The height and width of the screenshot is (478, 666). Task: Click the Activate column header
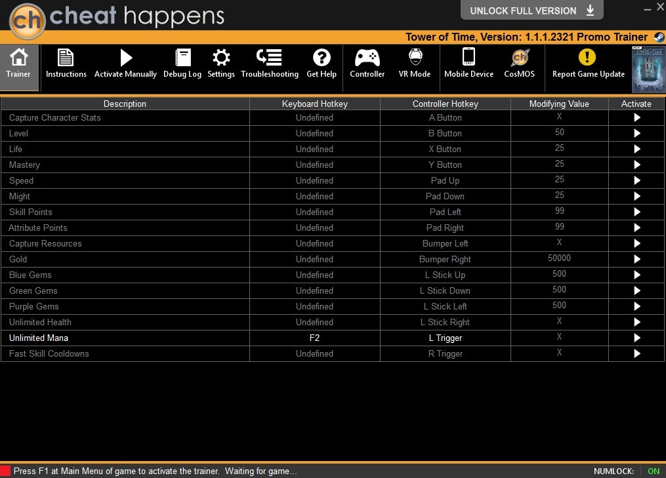(x=636, y=104)
